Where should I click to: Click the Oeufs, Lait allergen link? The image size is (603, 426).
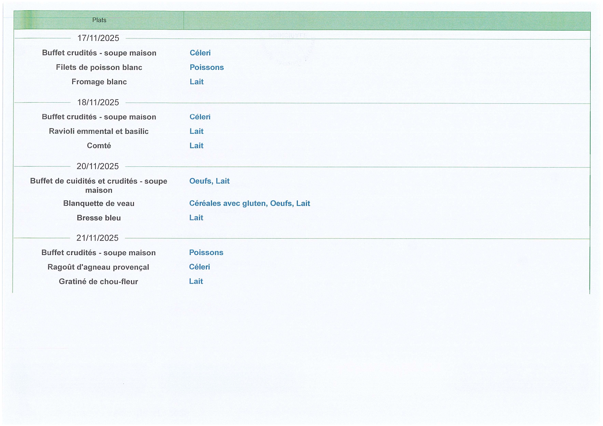pos(209,181)
